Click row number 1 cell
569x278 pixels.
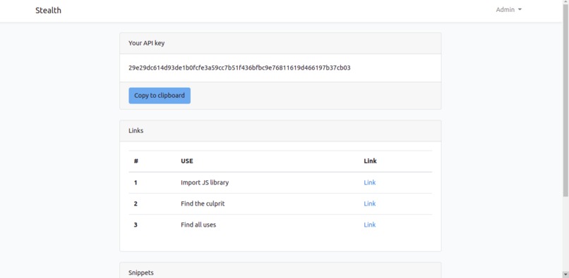point(136,182)
